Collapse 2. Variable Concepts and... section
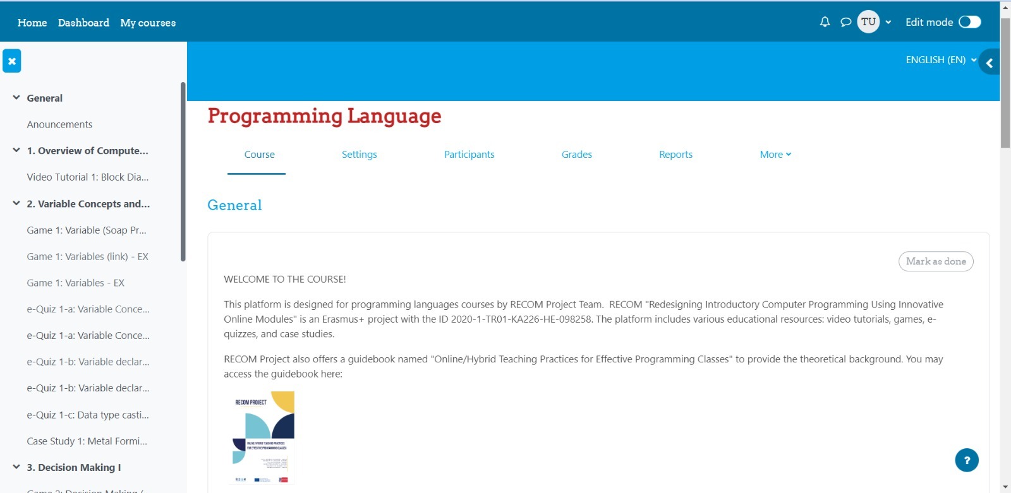Screen dimensions: 1011x493 coord(16,203)
